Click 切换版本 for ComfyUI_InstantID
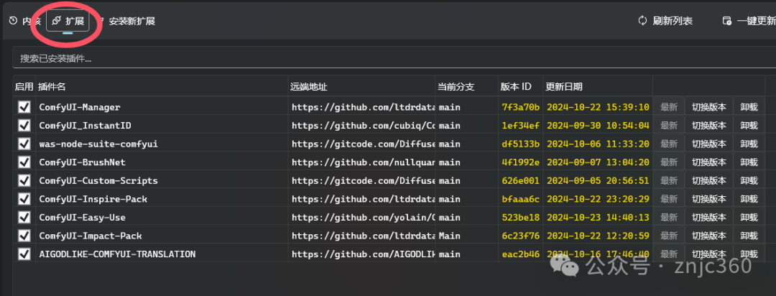The image size is (776, 296). [708, 125]
